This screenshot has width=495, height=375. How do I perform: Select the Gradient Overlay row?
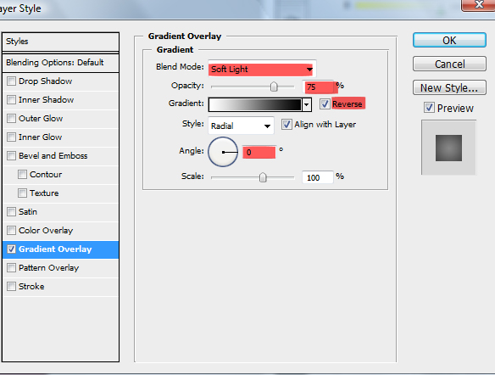point(60,249)
